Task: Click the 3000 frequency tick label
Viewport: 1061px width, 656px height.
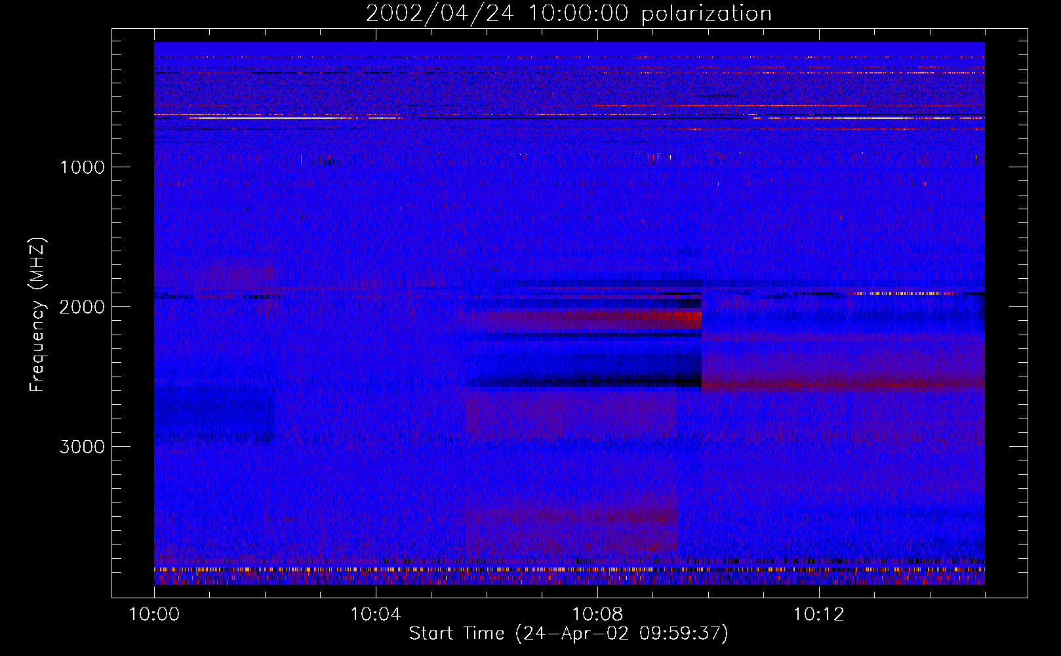Action: 82,447
